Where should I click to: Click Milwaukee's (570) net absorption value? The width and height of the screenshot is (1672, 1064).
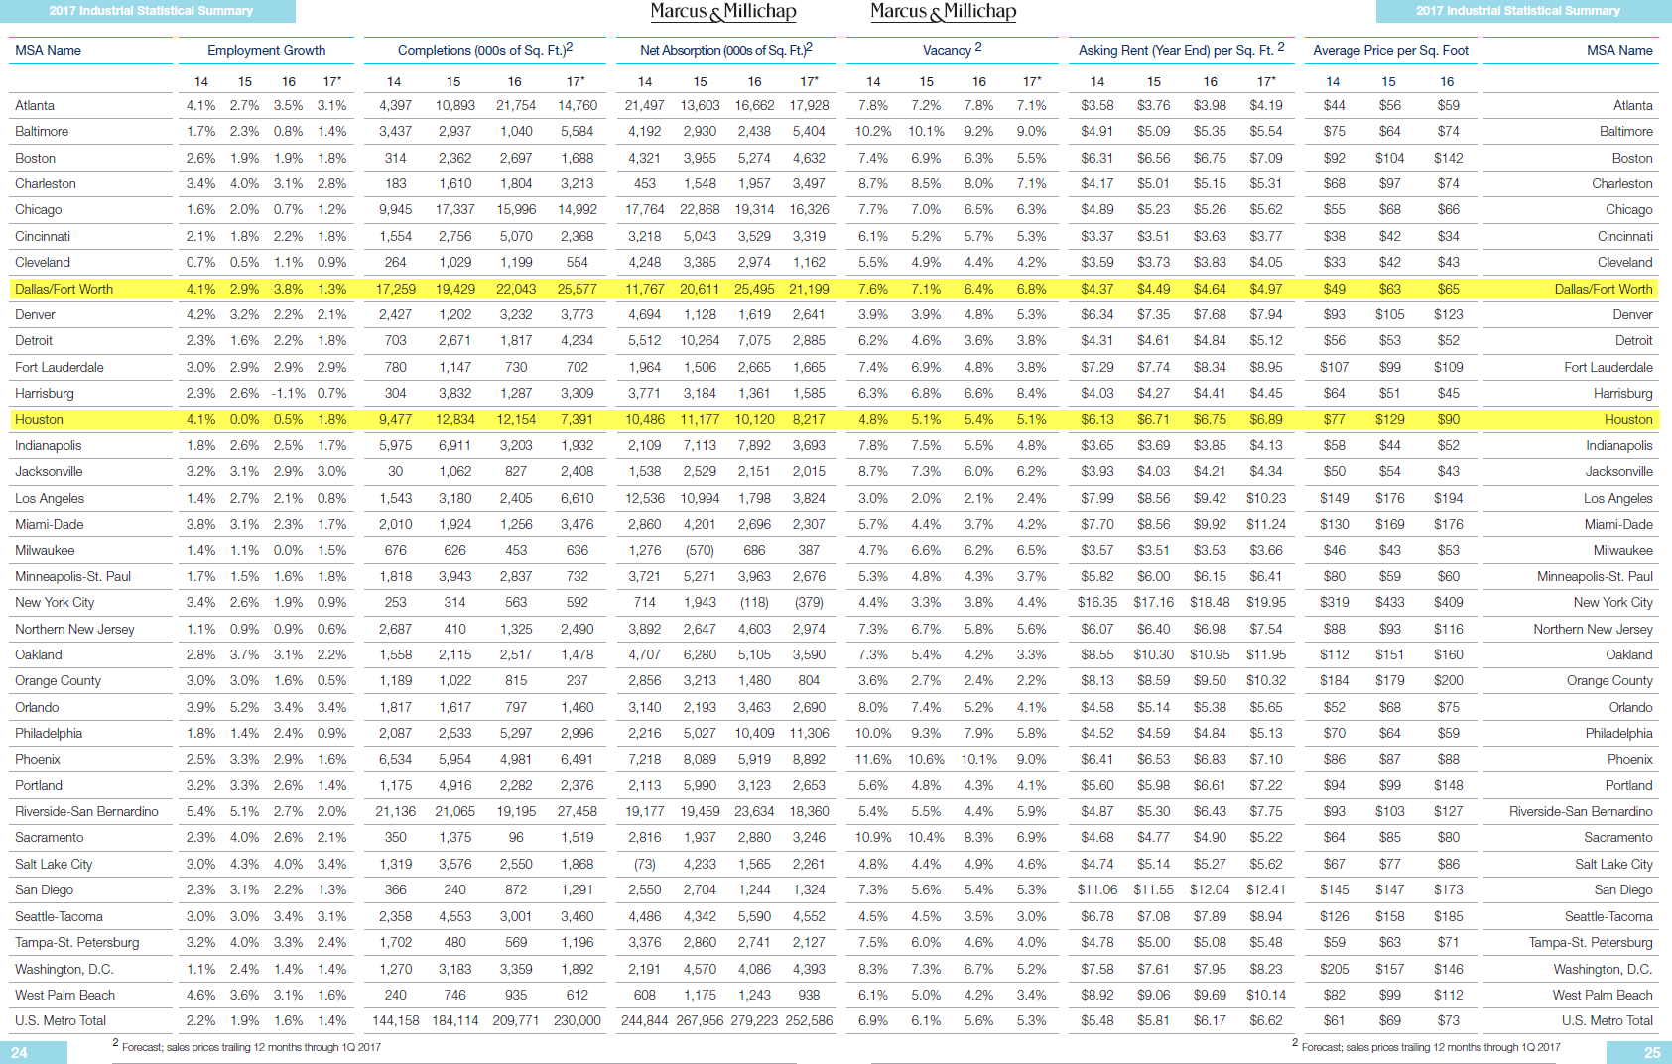click(x=700, y=550)
